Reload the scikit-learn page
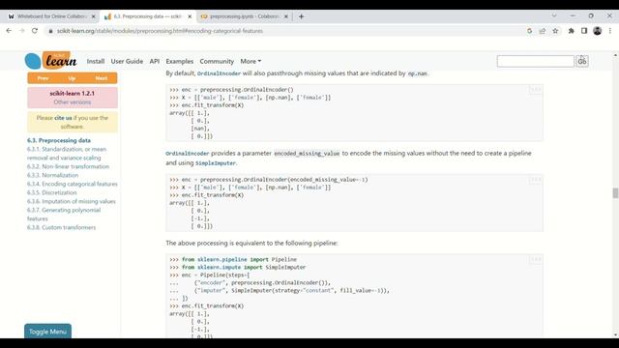 [35, 31]
